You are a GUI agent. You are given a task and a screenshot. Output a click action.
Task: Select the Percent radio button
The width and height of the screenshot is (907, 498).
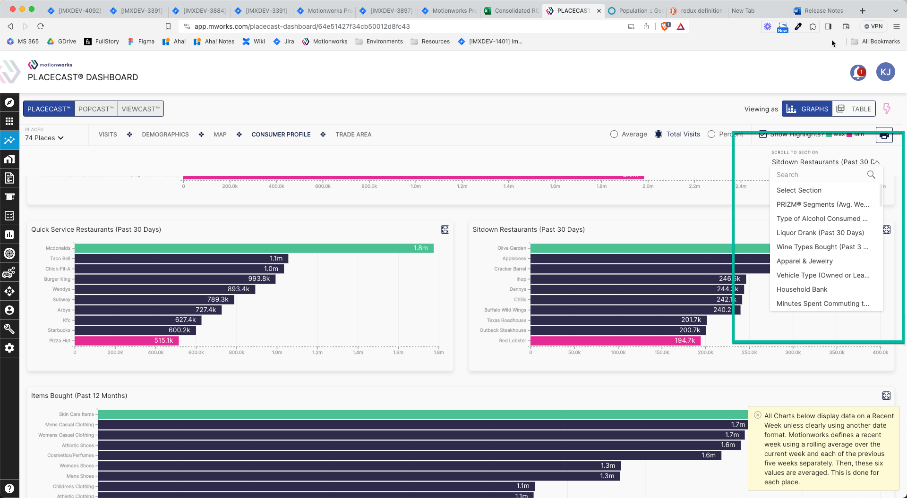pyautogui.click(x=711, y=134)
